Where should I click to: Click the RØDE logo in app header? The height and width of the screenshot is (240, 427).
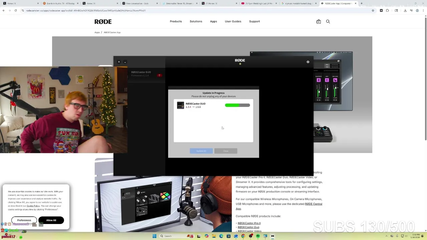tap(240, 60)
